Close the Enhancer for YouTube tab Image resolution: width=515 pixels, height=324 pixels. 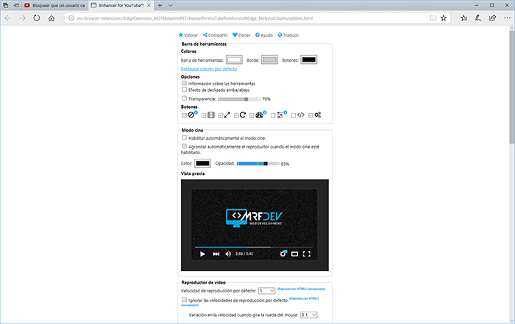[x=149, y=5]
